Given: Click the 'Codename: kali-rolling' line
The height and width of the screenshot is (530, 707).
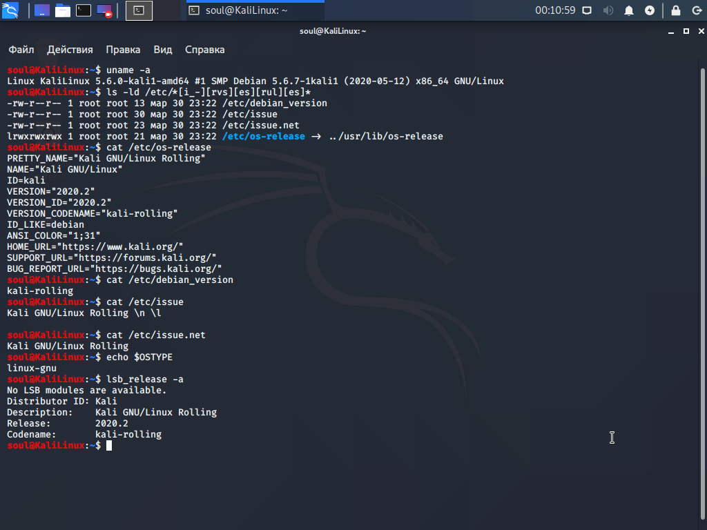Looking at the screenshot, I should point(84,435).
